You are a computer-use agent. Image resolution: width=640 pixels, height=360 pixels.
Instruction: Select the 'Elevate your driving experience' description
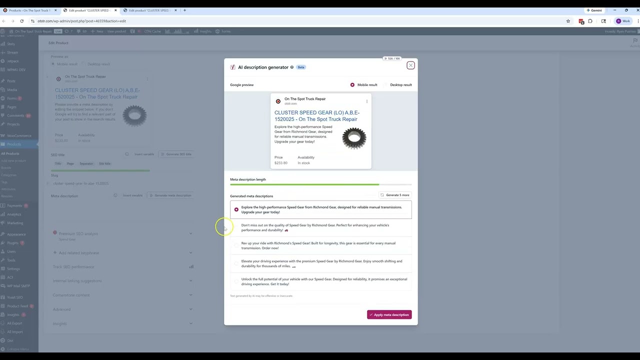coord(321,263)
